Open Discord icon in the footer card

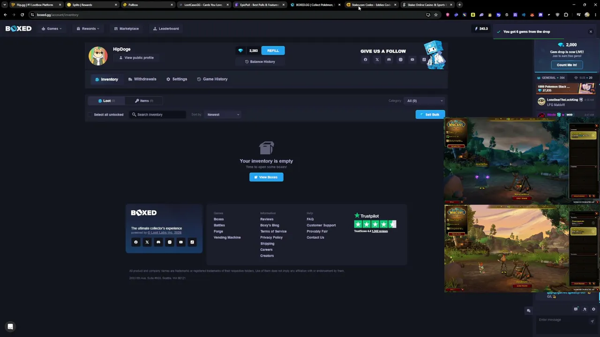(x=158, y=242)
